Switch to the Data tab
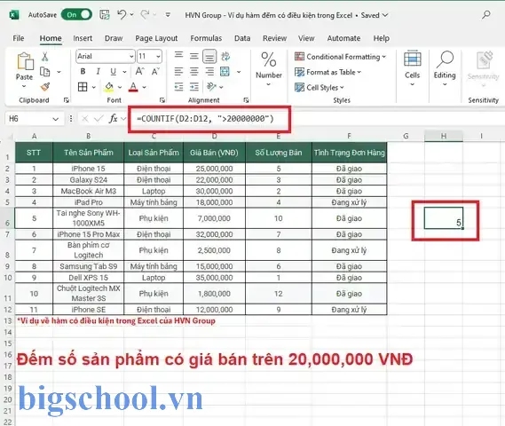 coord(242,38)
